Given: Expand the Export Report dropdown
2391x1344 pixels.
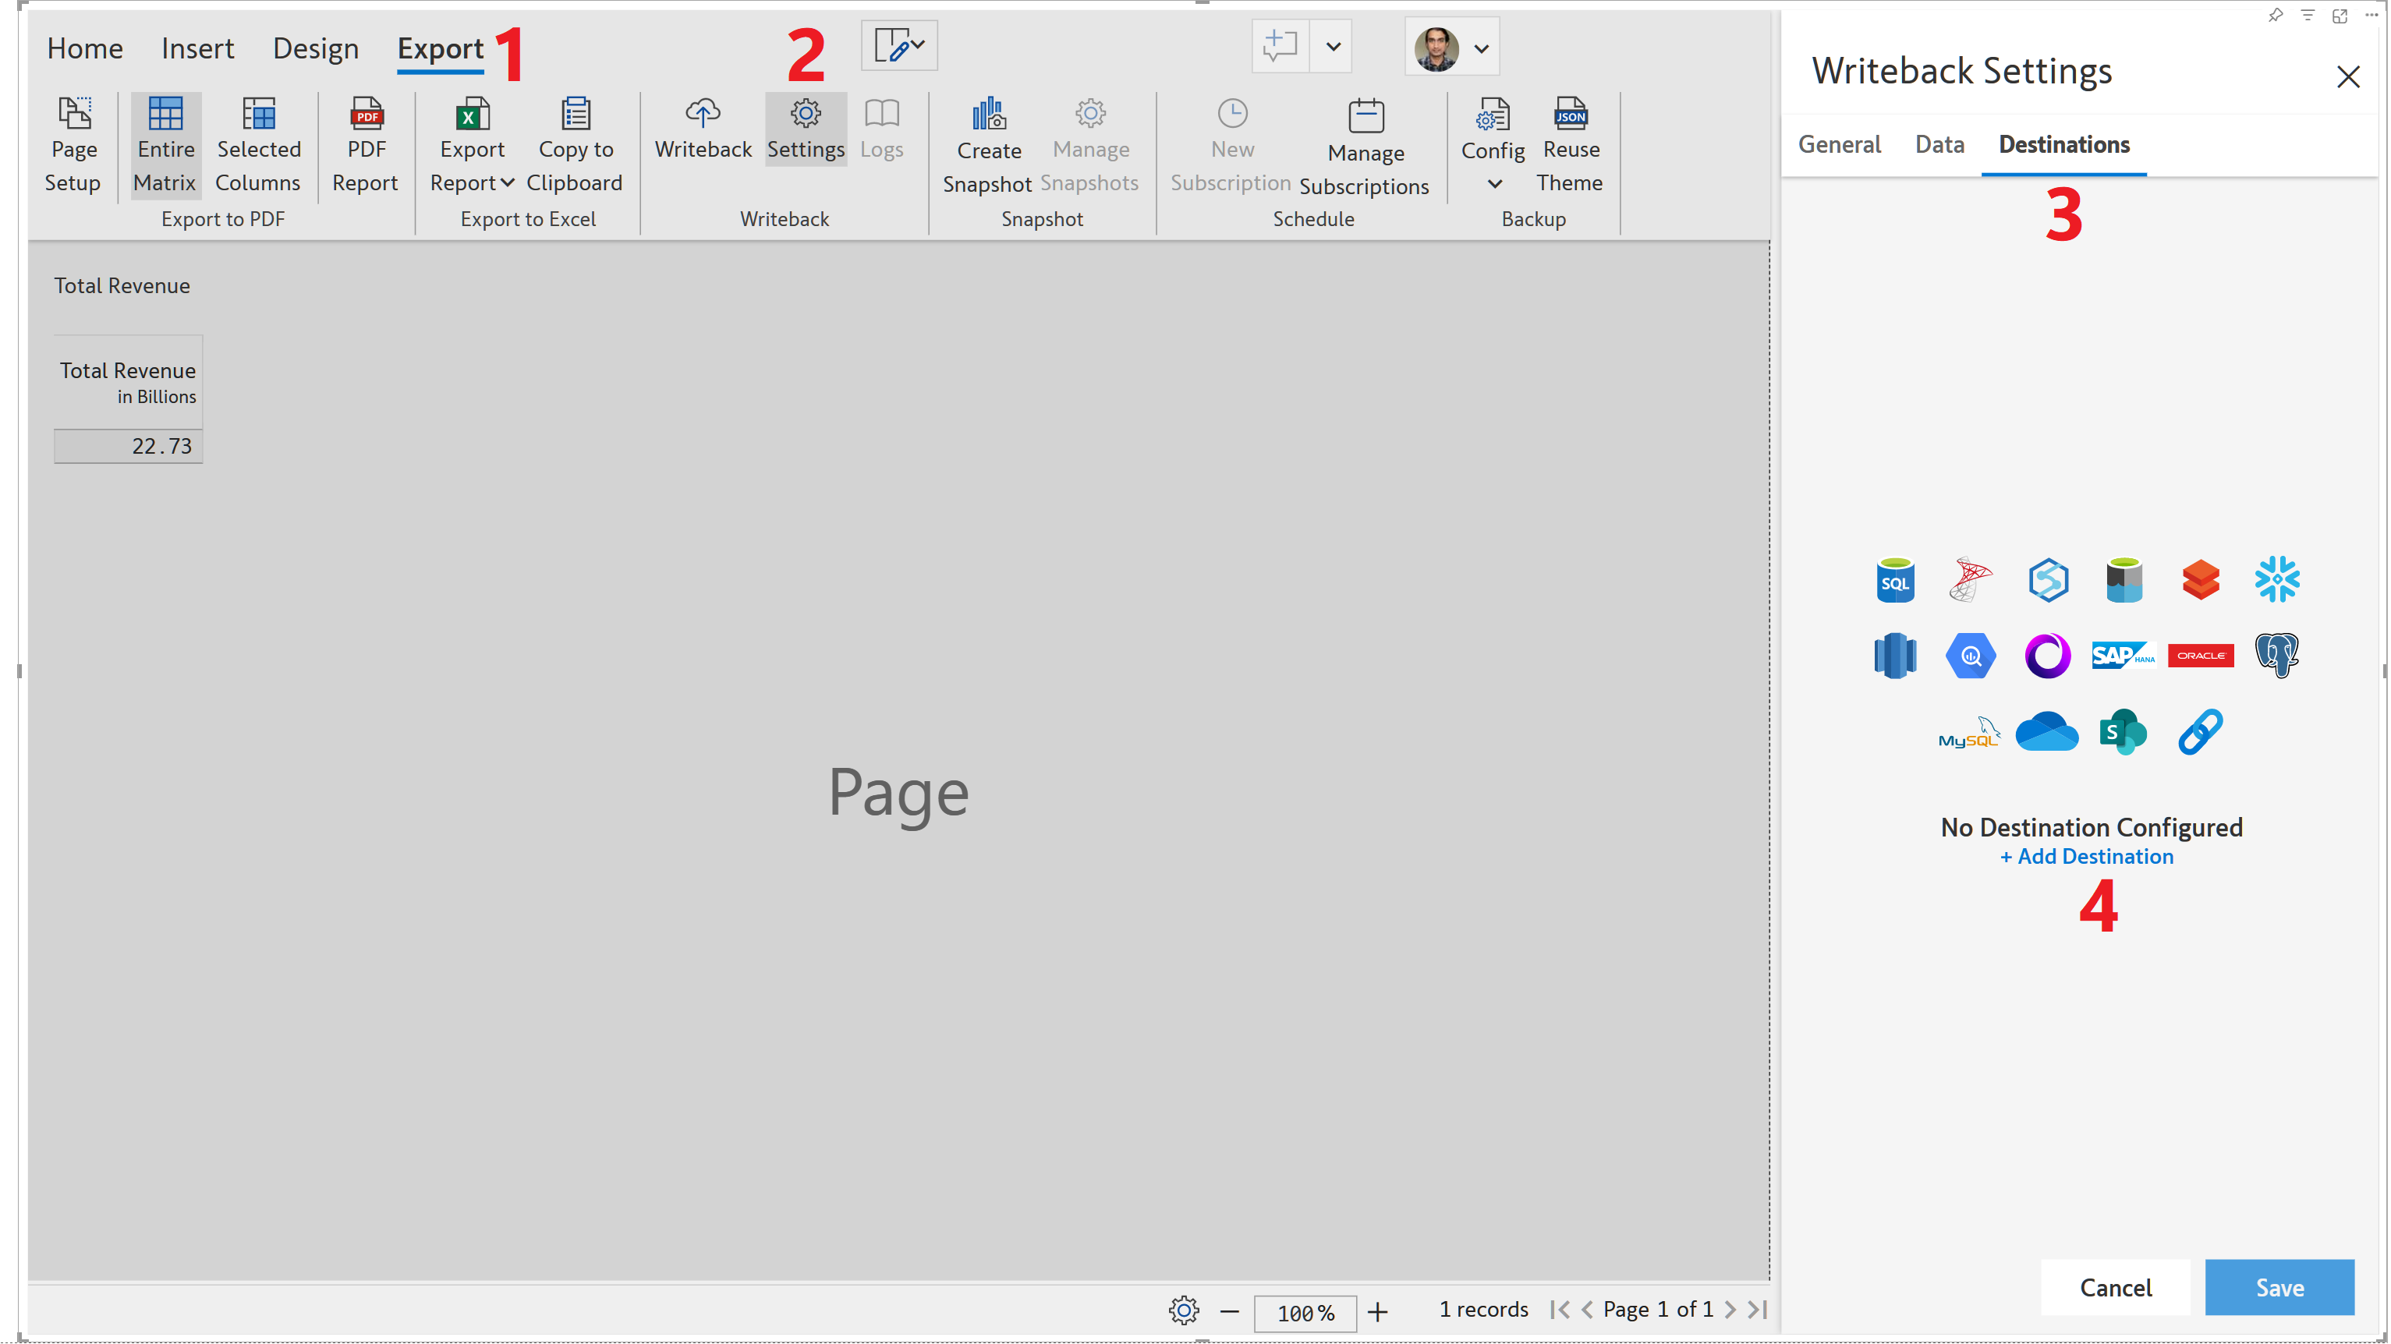Looking at the screenshot, I should (x=508, y=183).
